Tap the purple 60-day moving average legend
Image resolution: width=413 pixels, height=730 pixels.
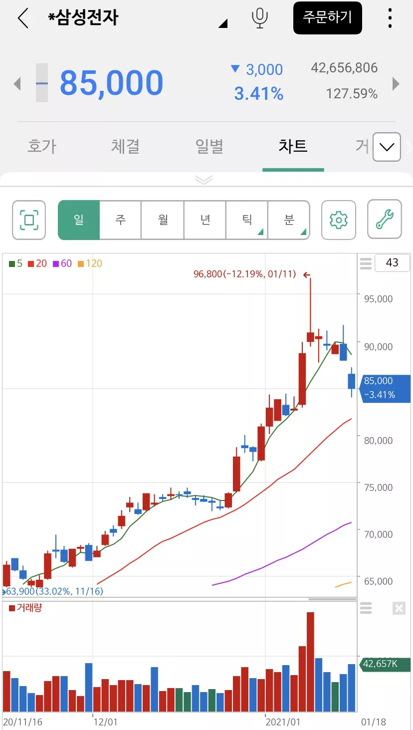(62, 263)
